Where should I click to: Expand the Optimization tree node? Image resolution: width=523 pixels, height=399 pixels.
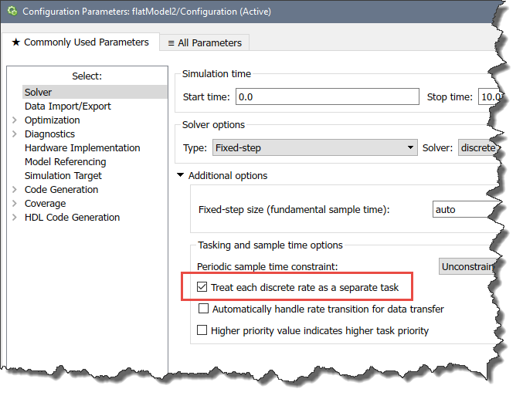(15, 120)
